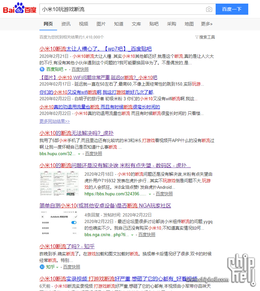Viewport: 260px width, 291px height.
Task: Expand dropdown arrow next to 百度贴吧
Action: point(66,70)
